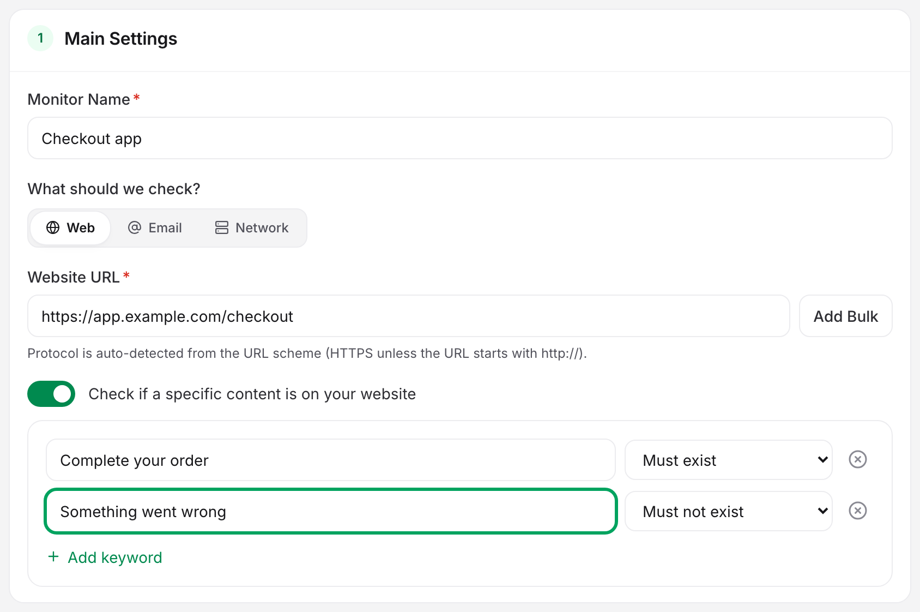Screen dimensions: 920x612
Task: Switch to Network check type
Action: click(252, 228)
